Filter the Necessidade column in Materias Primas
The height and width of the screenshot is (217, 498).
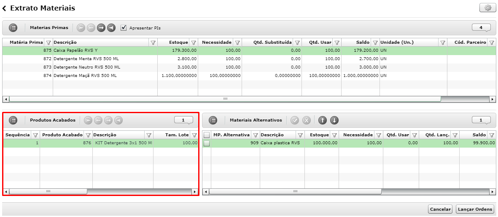coord(237,42)
